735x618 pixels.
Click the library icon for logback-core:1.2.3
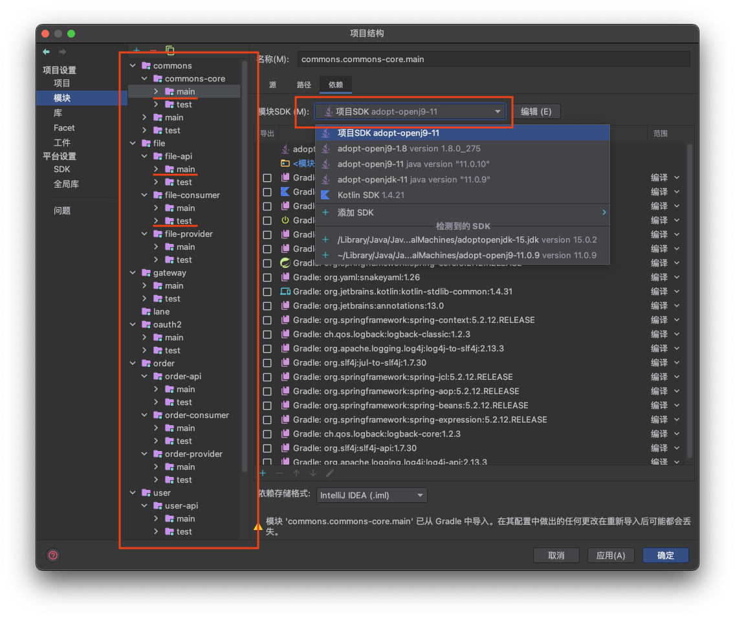coord(285,434)
